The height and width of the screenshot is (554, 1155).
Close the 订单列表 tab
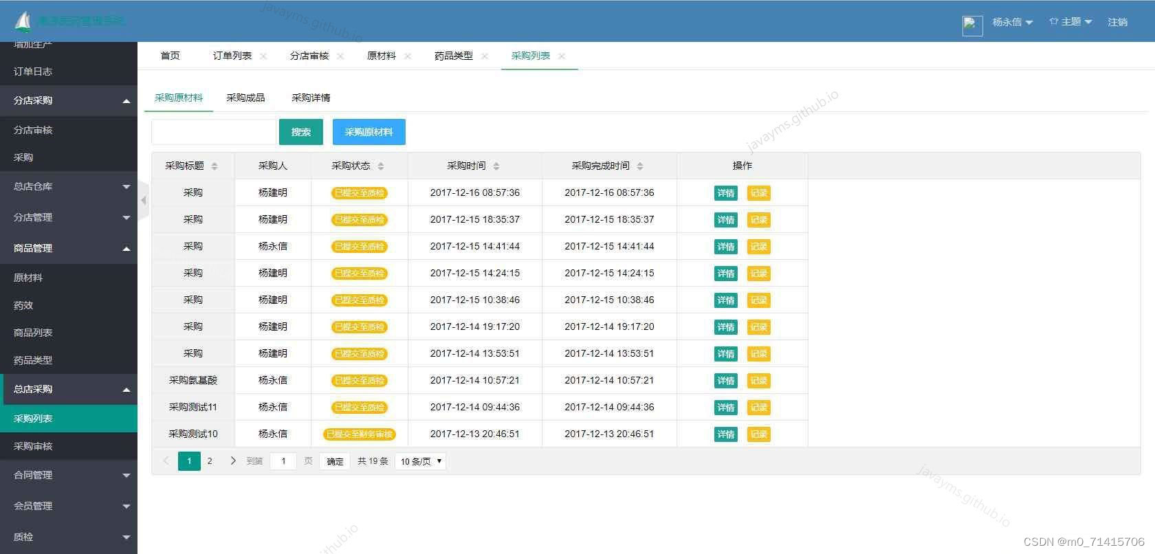pyautogui.click(x=263, y=56)
